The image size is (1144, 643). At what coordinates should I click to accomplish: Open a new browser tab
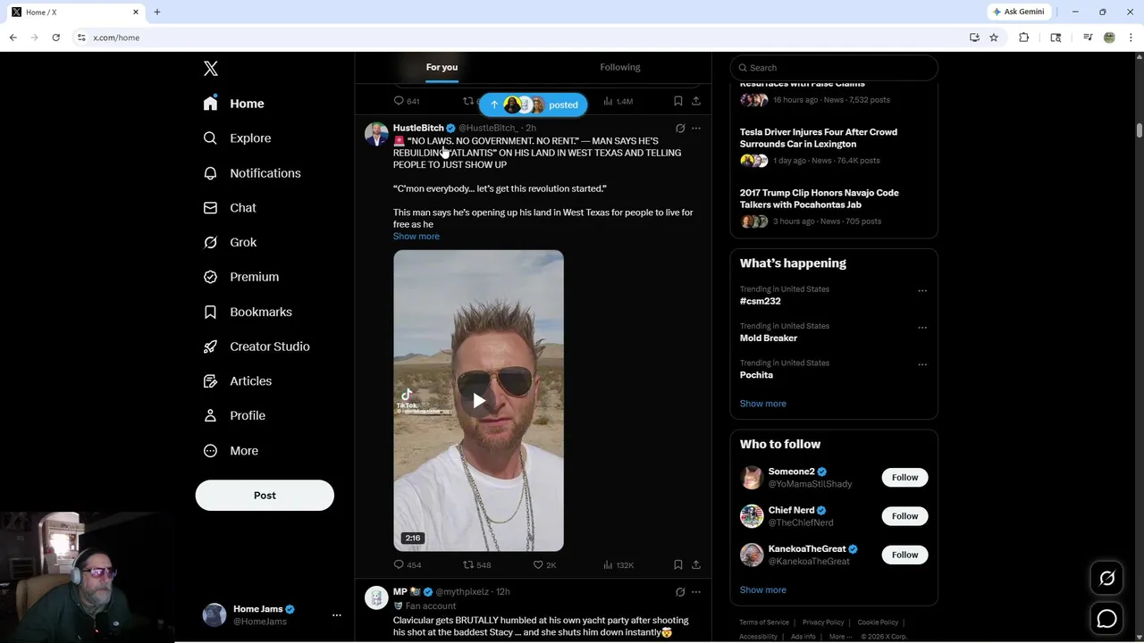tap(157, 12)
